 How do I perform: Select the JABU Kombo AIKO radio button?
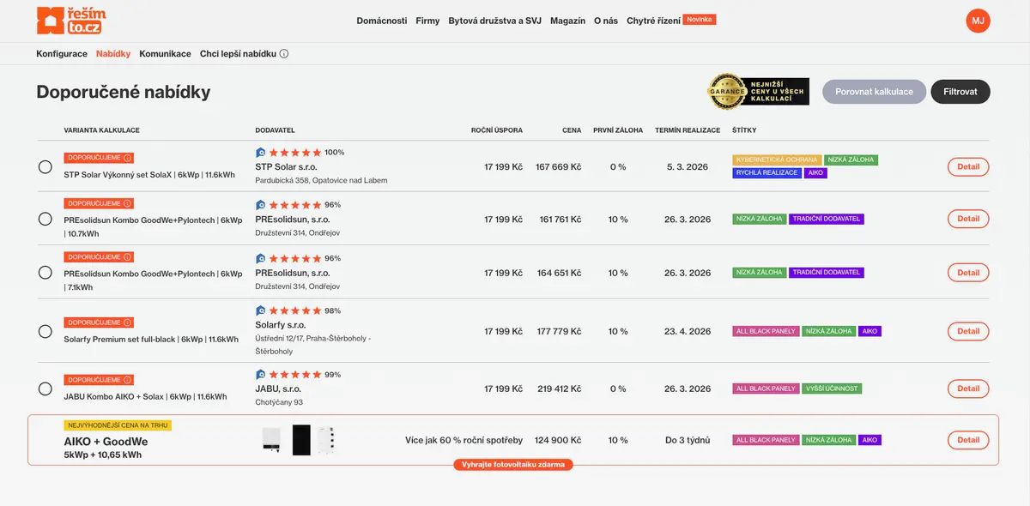(45, 389)
